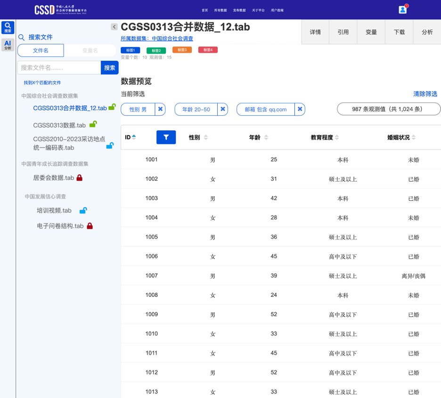This screenshot has height=398, width=441.
Task: Select file 居委会数据.tab
Action: (x=53, y=178)
